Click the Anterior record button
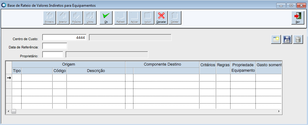 coord(63,18)
